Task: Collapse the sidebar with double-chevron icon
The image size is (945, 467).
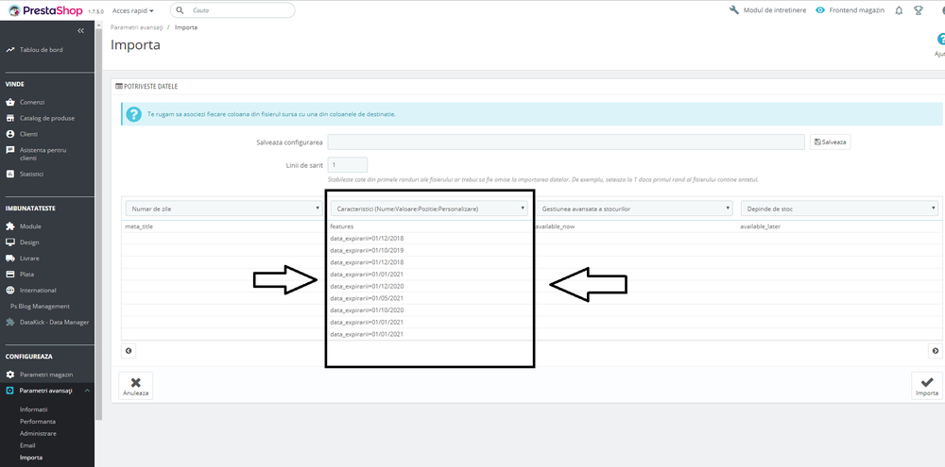Action: (x=80, y=31)
